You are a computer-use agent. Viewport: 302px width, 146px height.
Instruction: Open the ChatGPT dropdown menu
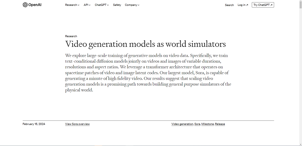pyautogui.click(x=102, y=5)
